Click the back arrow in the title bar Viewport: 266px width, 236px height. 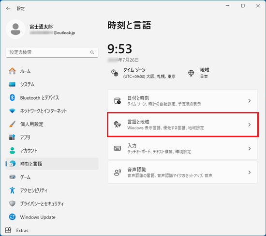tap(8, 8)
